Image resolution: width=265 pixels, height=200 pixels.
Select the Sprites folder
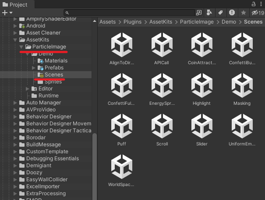pyautogui.click(x=49, y=82)
